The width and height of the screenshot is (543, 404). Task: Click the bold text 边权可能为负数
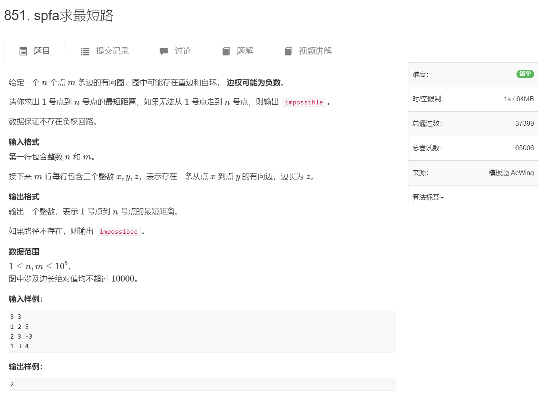[x=254, y=83]
